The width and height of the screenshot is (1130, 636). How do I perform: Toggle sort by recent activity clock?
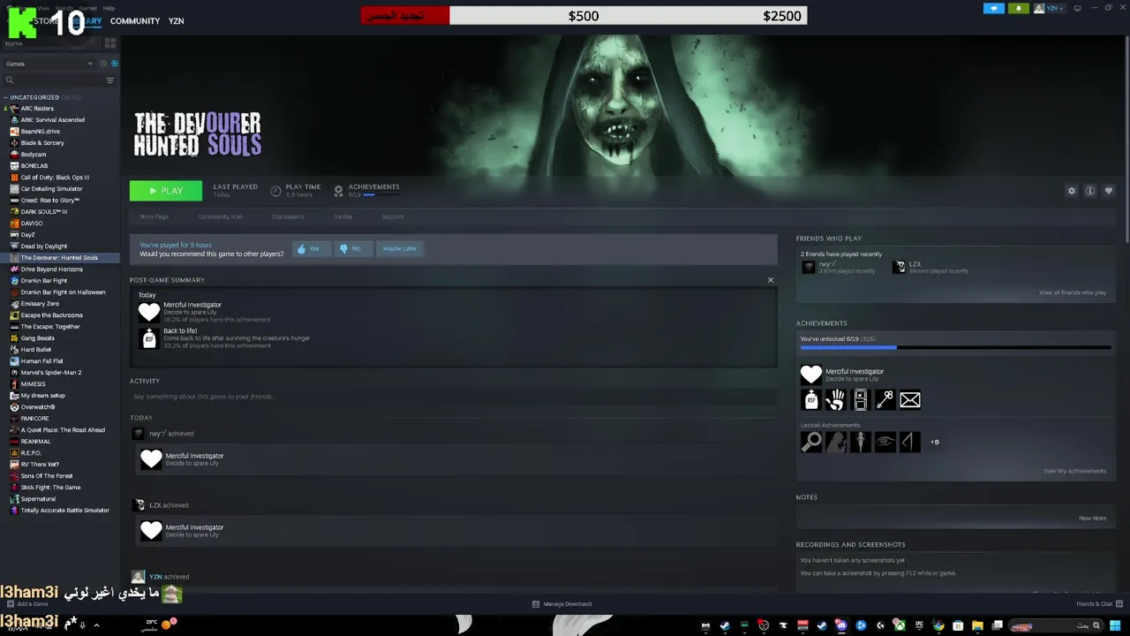pyautogui.click(x=103, y=64)
